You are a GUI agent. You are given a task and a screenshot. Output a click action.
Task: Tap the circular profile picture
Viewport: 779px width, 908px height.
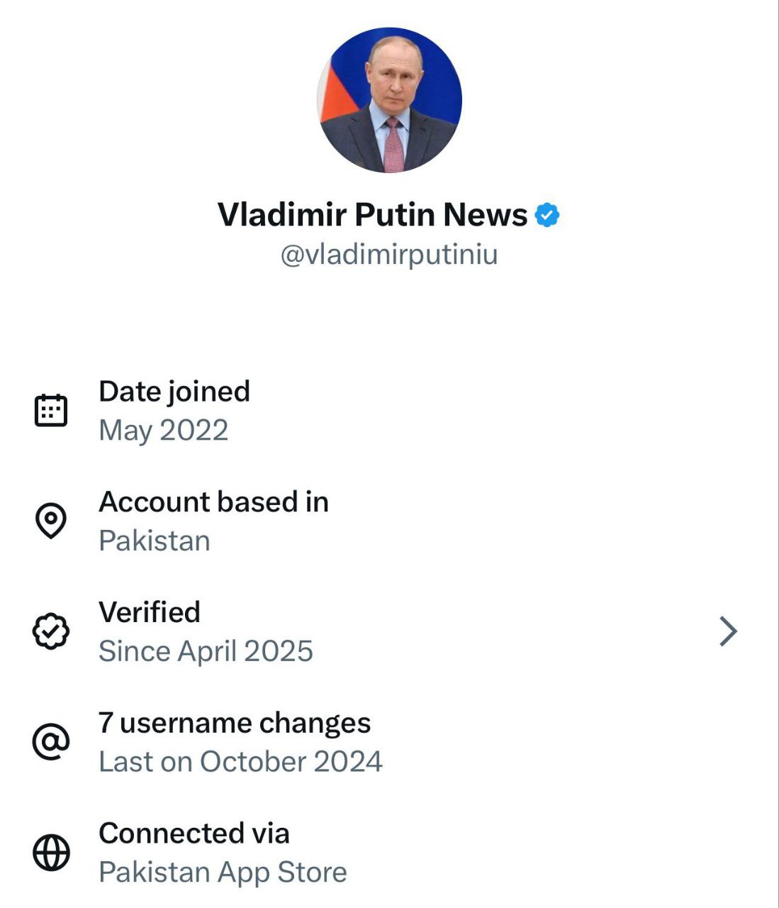389,101
